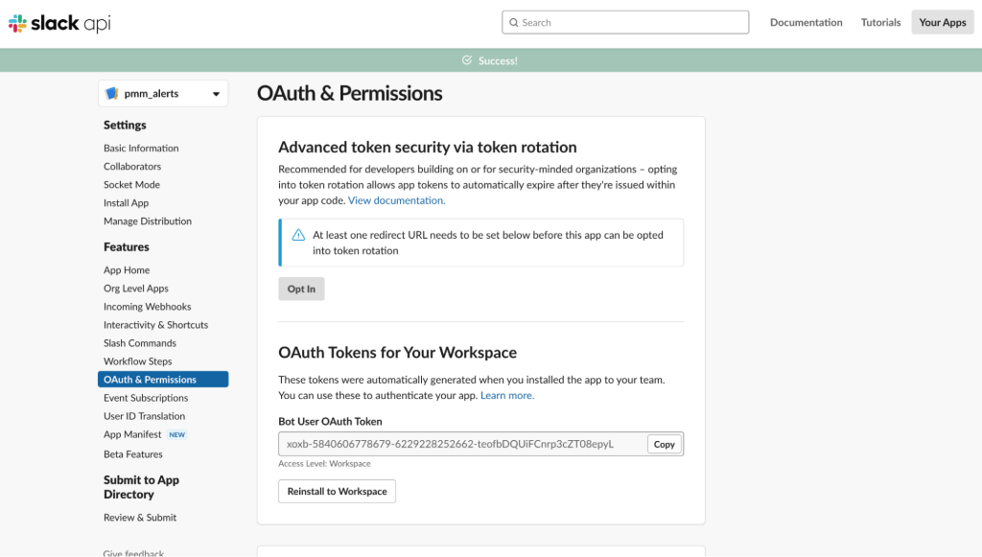Open Your Apps
Viewport: 982px width, 557px height.
click(942, 22)
